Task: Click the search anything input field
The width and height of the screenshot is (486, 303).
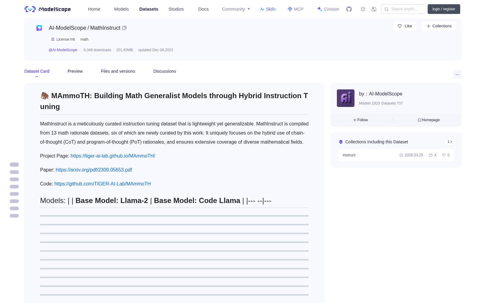Action: [x=404, y=9]
